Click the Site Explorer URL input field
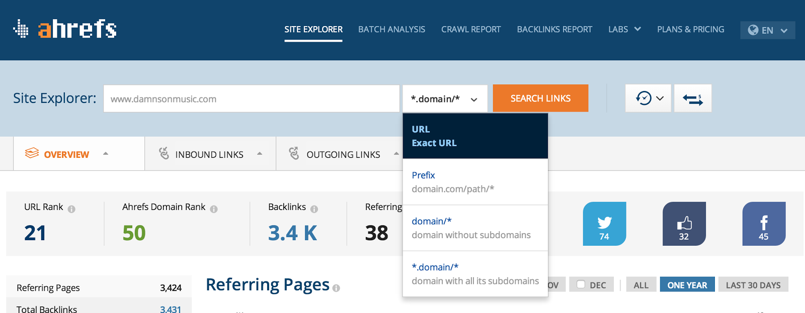Image resolution: width=805 pixels, height=313 pixels. coord(251,99)
